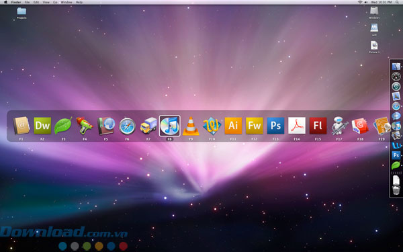
Task: Open the Projects folder on desktop
Action: click(21, 13)
